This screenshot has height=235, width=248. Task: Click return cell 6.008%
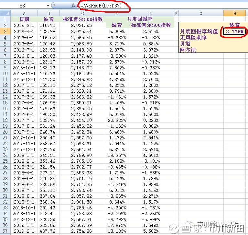point(117,31)
